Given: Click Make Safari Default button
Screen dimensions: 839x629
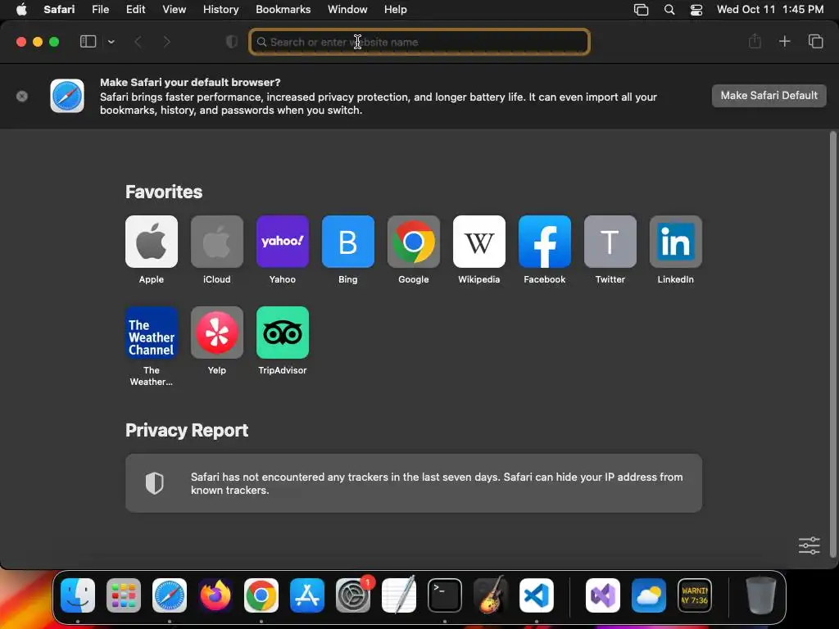Looking at the screenshot, I should coord(769,96).
